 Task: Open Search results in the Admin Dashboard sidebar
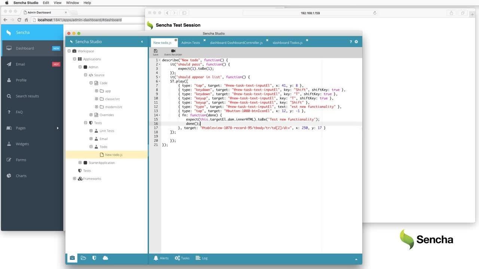coord(32,96)
